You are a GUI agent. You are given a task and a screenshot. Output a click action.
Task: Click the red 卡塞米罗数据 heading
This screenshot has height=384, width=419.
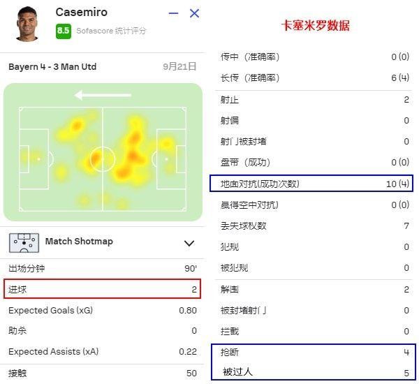(x=316, y=26)
